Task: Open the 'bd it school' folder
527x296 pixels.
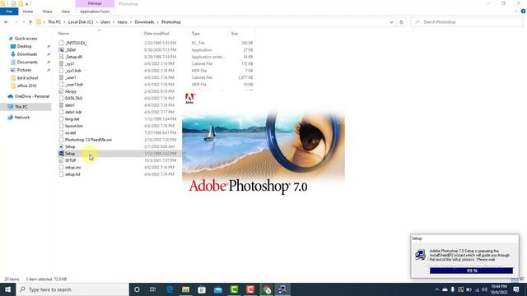Action: 27,78
